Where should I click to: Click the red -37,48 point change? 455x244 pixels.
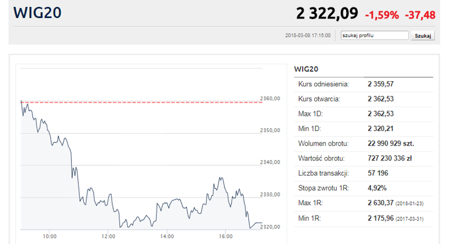click(420, 14)
